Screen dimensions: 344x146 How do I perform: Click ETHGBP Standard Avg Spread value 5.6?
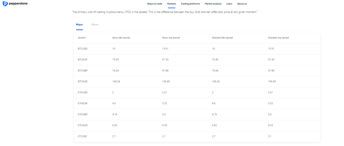click(x=270, y=114)
